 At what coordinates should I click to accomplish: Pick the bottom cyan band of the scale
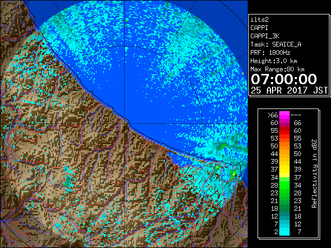284,231
